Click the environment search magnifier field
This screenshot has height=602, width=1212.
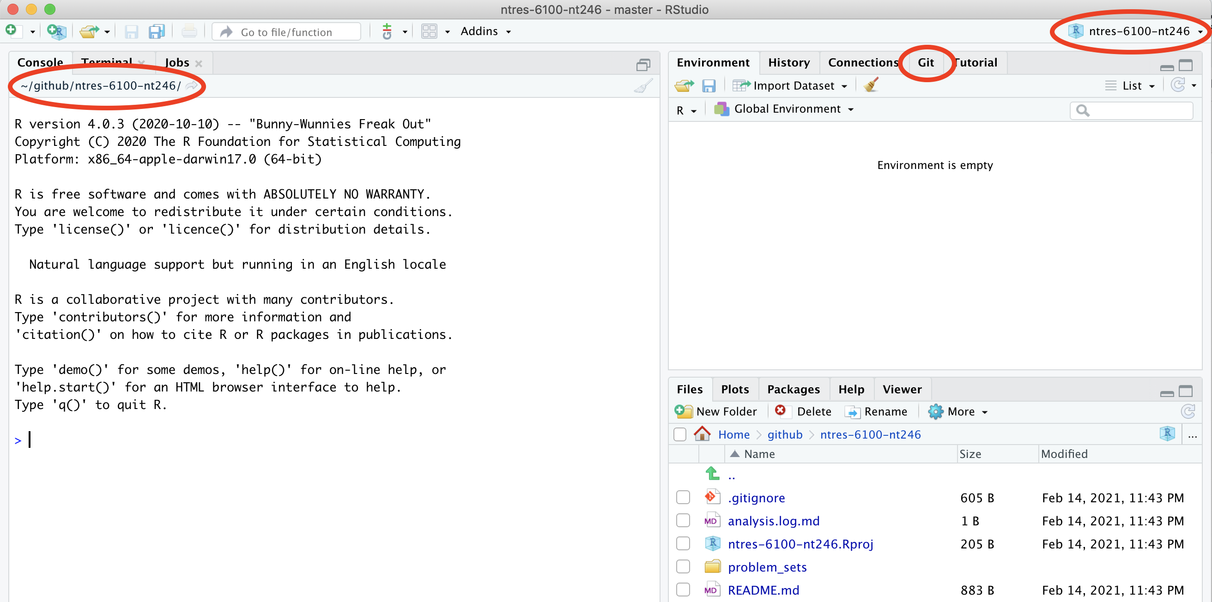[x=1132, y=110]
